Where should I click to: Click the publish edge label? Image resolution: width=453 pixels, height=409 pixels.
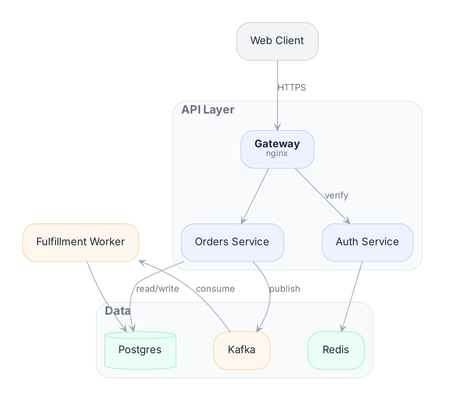click(285, 289)
